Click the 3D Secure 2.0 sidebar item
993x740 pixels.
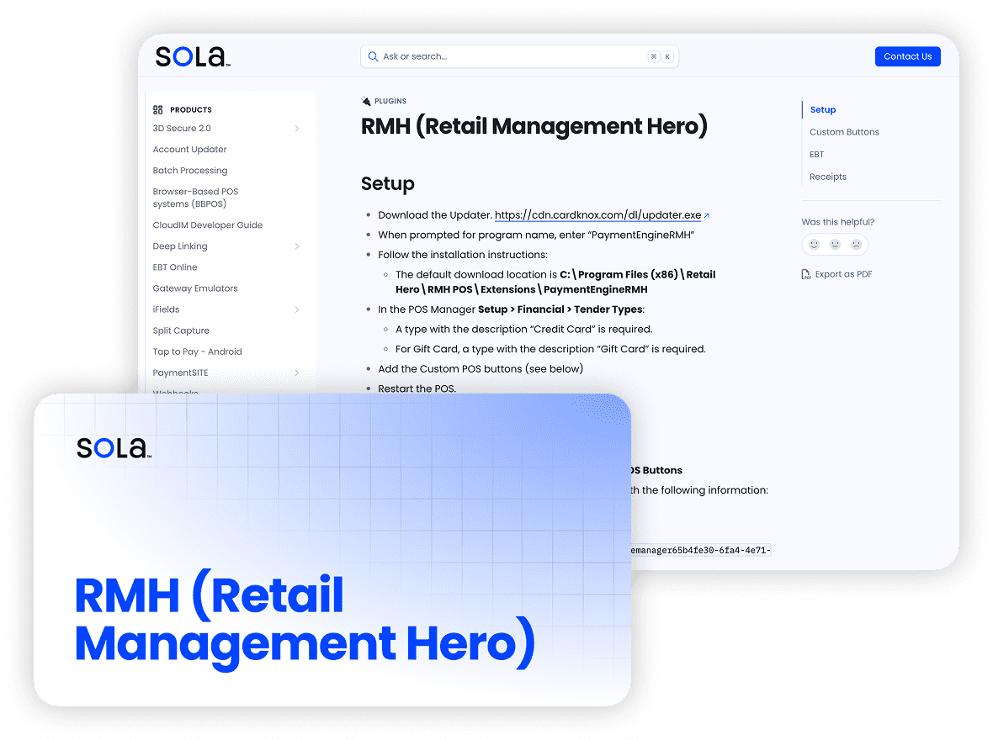[182, 129]
